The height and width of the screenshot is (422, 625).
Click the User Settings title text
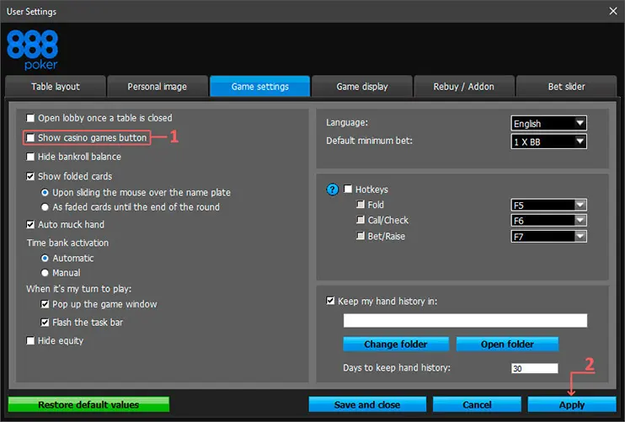(31, 12)
